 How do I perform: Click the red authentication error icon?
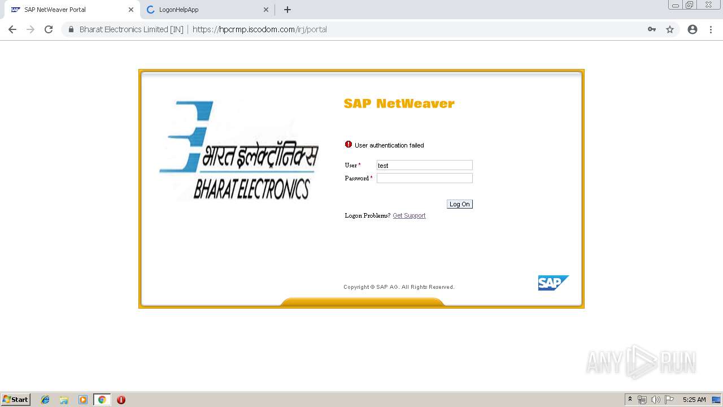[349, 145]
